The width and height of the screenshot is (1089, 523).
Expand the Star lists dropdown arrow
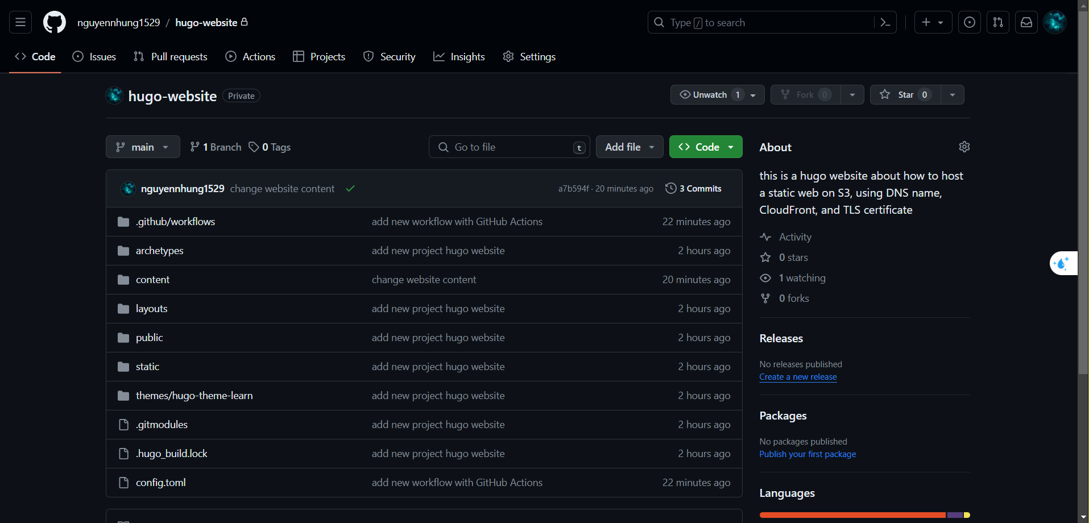coord(953,95)
